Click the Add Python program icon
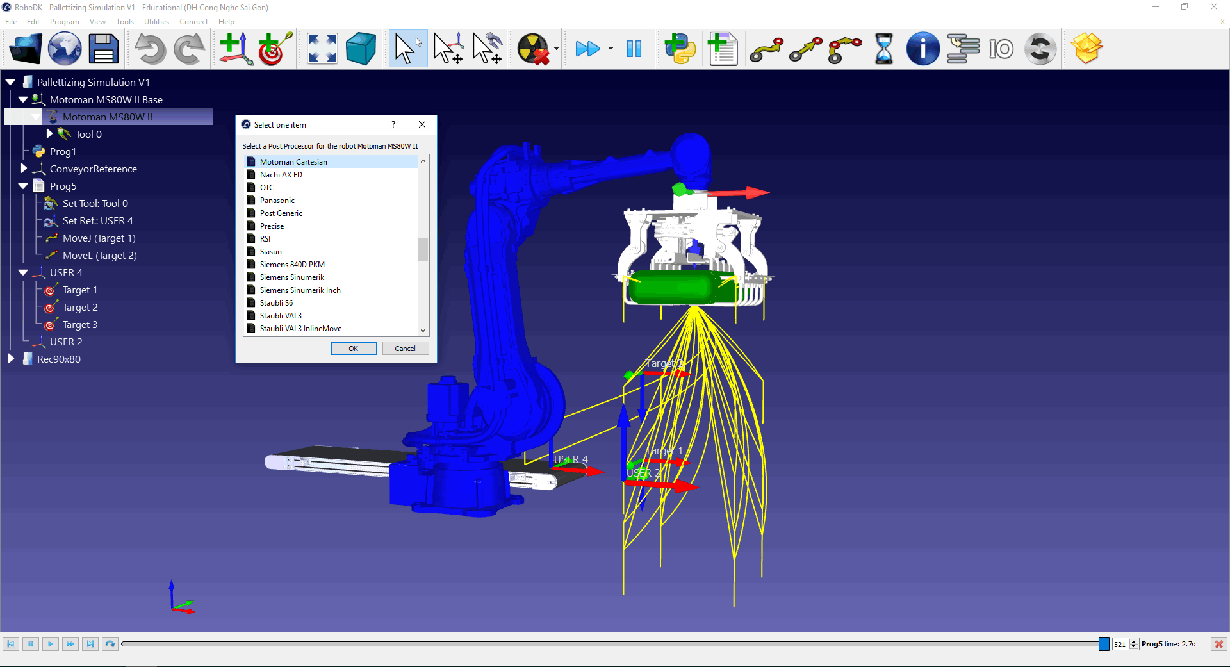The width and height of the screenshot is (1230, 667). click(680, 49)
